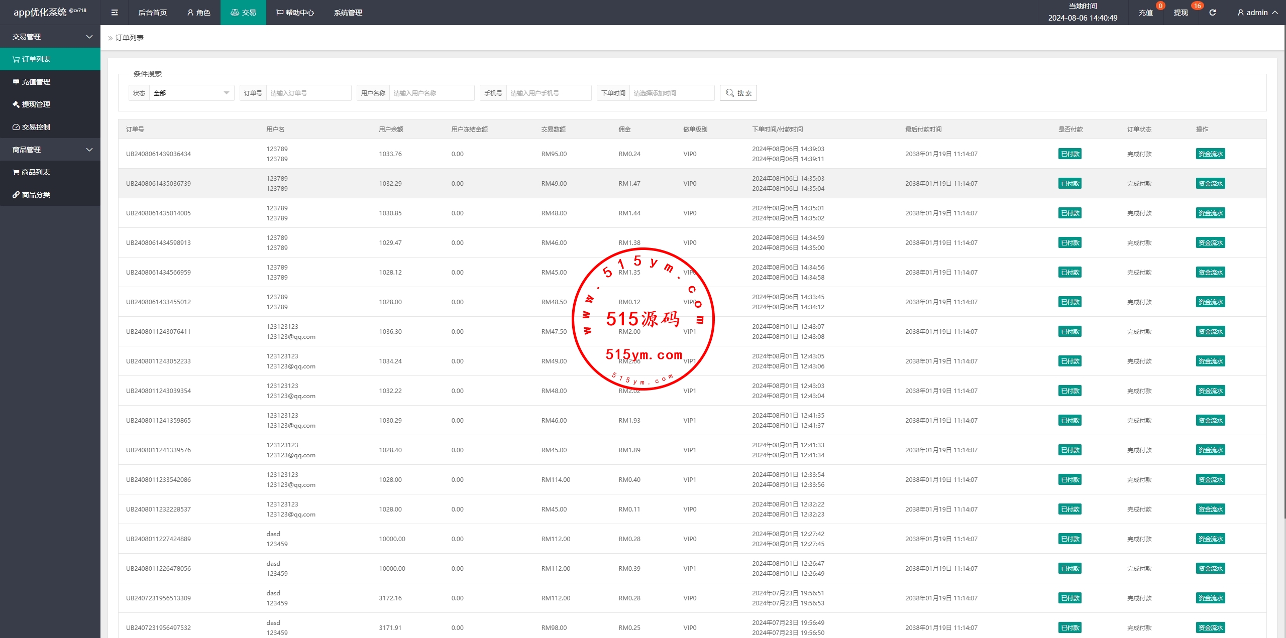Open the 状态 全部 dropdown
Screen dimensions: 1286x638
[x=191, y=93]
